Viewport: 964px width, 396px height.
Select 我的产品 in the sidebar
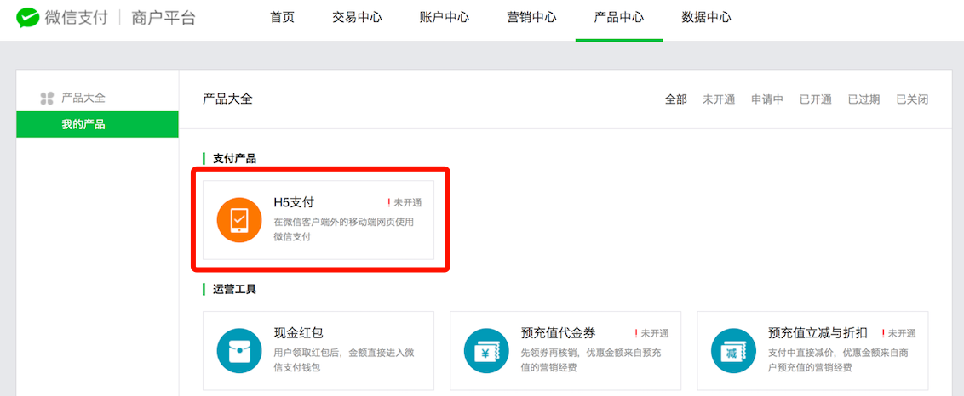pyautogui.click(x=97, y=125)
